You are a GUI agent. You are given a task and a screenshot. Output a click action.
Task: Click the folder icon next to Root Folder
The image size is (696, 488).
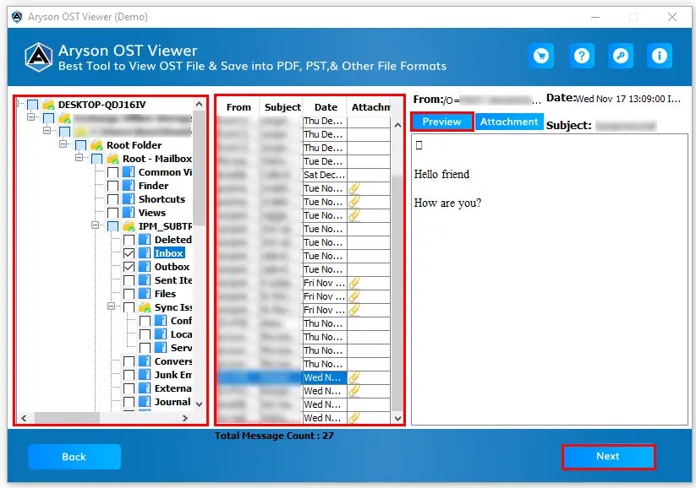click(96, 145)
